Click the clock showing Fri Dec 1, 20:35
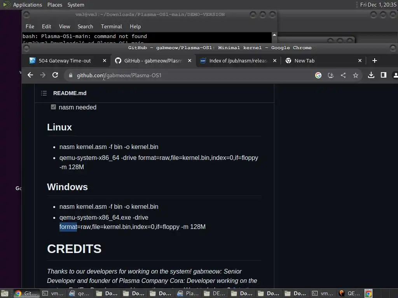Screen dimensions: 398x298 pos(378,5)
